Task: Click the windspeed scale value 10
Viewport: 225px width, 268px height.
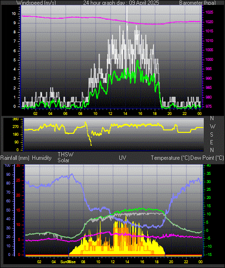Action: click(x=14, y=14)
